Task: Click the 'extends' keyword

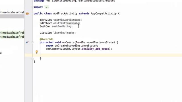Action: 84,14
